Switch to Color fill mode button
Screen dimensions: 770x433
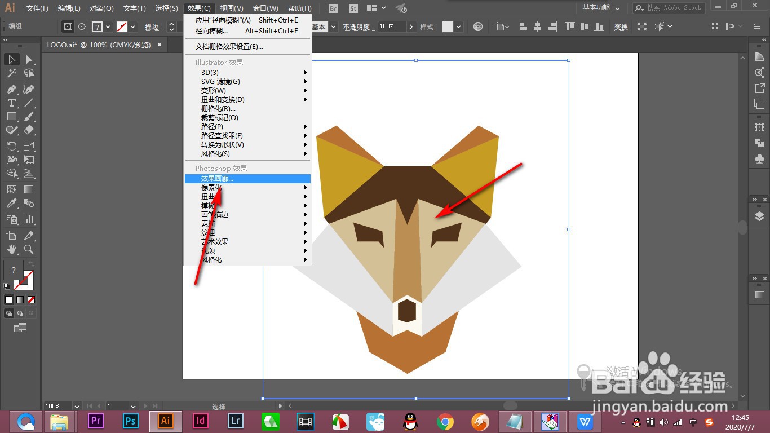pyautogui.click(x=9, y=300)
